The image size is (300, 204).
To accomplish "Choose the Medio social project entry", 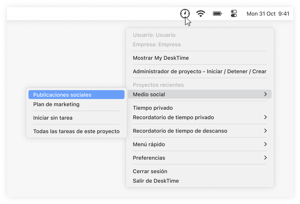I will click(200, 94).
